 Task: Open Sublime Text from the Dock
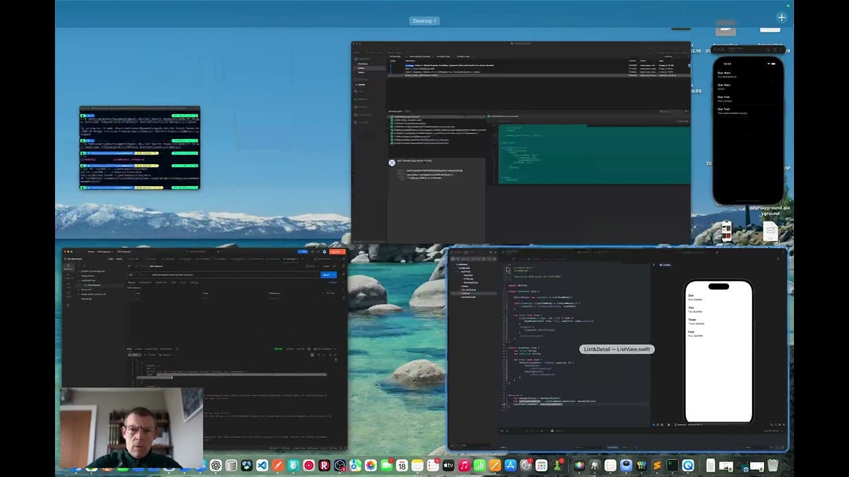pos(657,466)
